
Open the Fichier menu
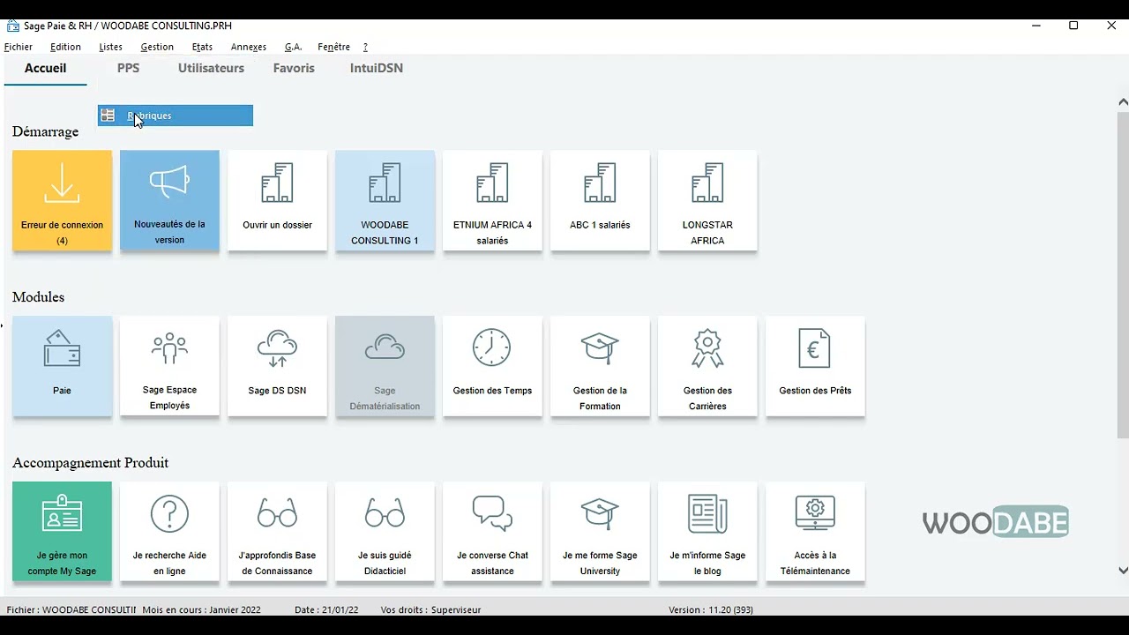point(19,47)
